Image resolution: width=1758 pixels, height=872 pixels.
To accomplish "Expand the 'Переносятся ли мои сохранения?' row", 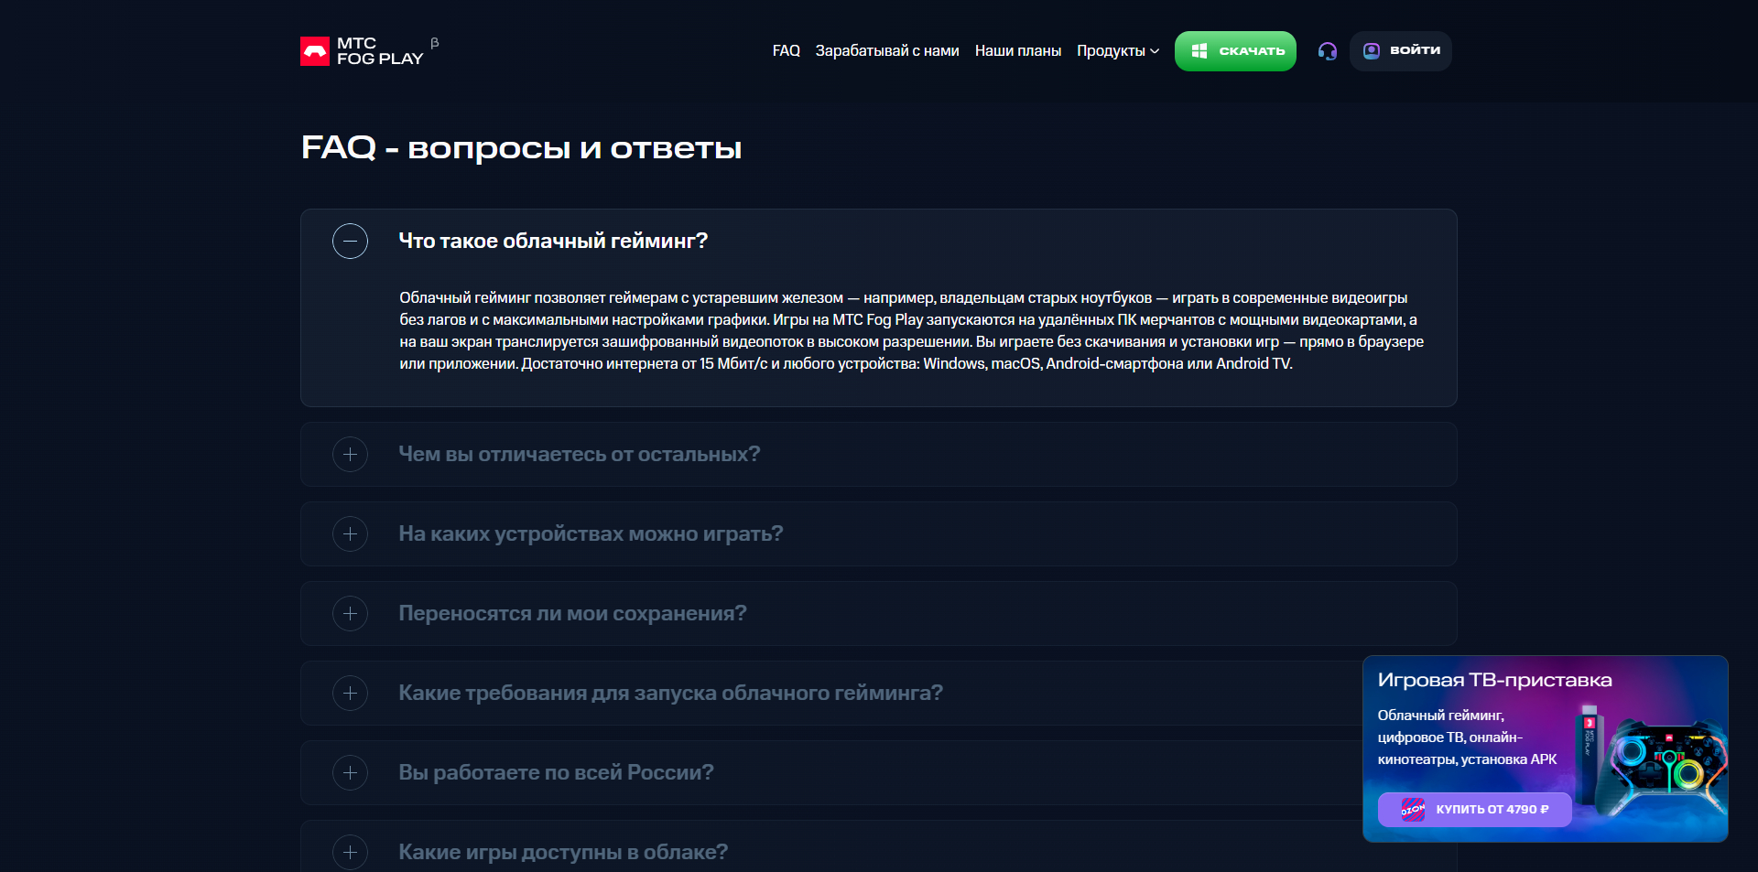I will [x=572, y=614].
